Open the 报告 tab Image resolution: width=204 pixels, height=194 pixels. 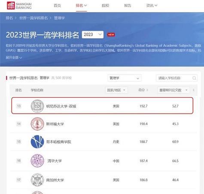128,6
